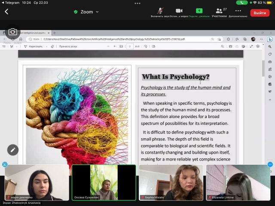Open the More options menu

pos(238,11)
